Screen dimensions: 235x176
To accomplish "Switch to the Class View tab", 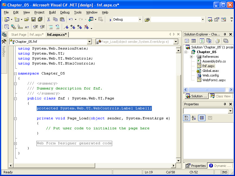I will [221, 96].
